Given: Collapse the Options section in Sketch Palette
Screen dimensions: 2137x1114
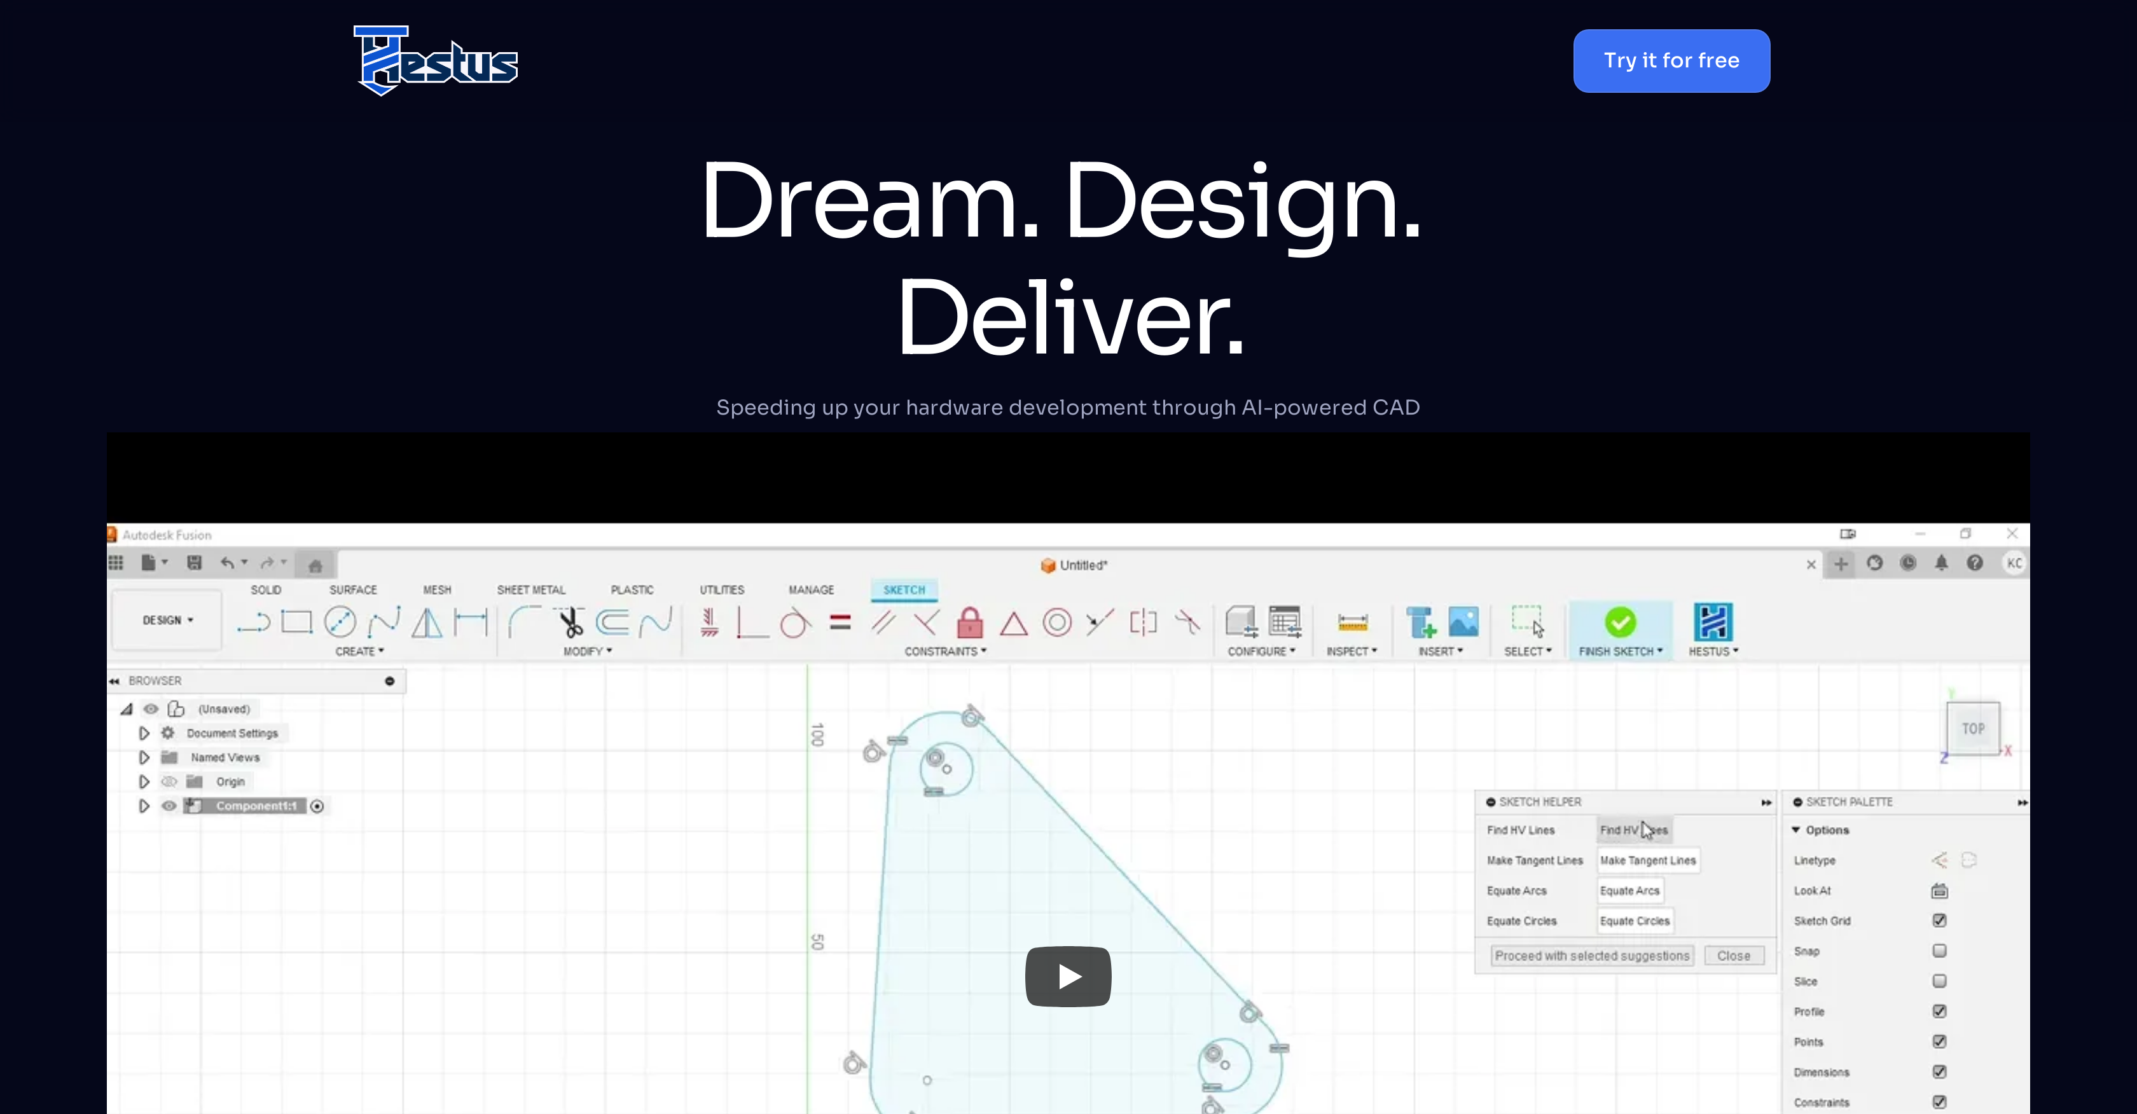Looking at the screenshot, I should tap(1796, 830).
